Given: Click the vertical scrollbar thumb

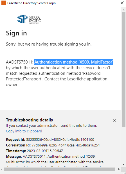Looking at the screenshot, I should tap(123, 69).
